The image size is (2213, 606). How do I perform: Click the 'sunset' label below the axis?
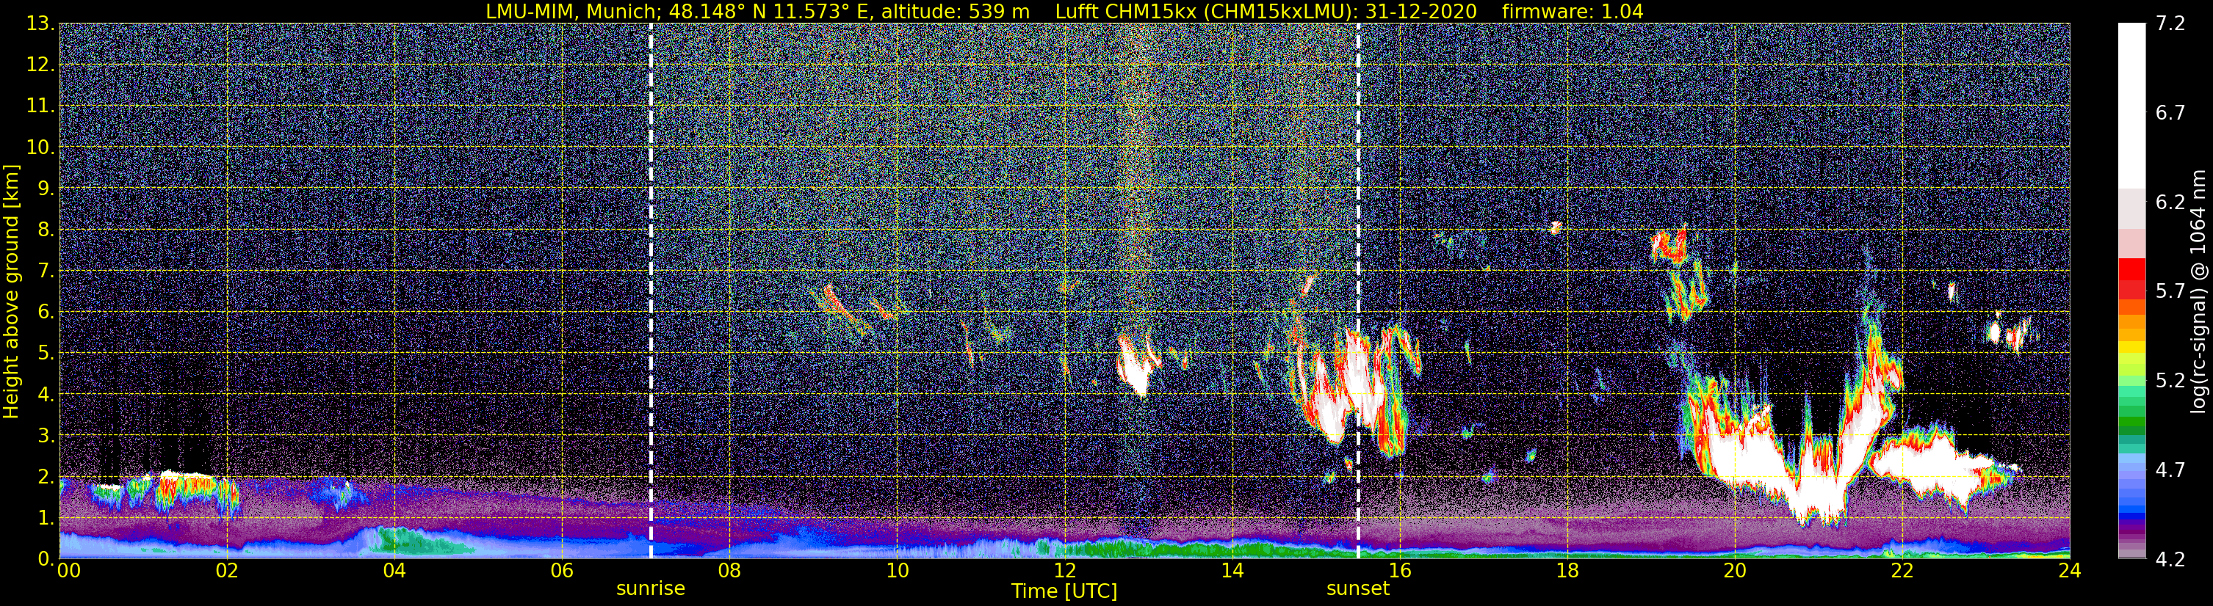(x=1357, y=588)
